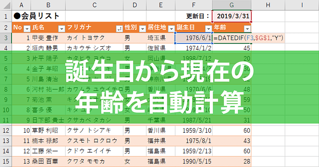Open the 年齢 column filter dropdown

coord(247,29)
